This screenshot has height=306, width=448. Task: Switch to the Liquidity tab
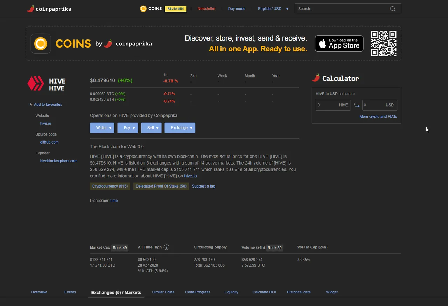pyautogui.click(x=231, y=292)
